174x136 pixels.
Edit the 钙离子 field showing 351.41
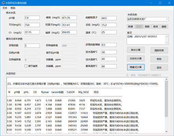click(x=69, y=25)
